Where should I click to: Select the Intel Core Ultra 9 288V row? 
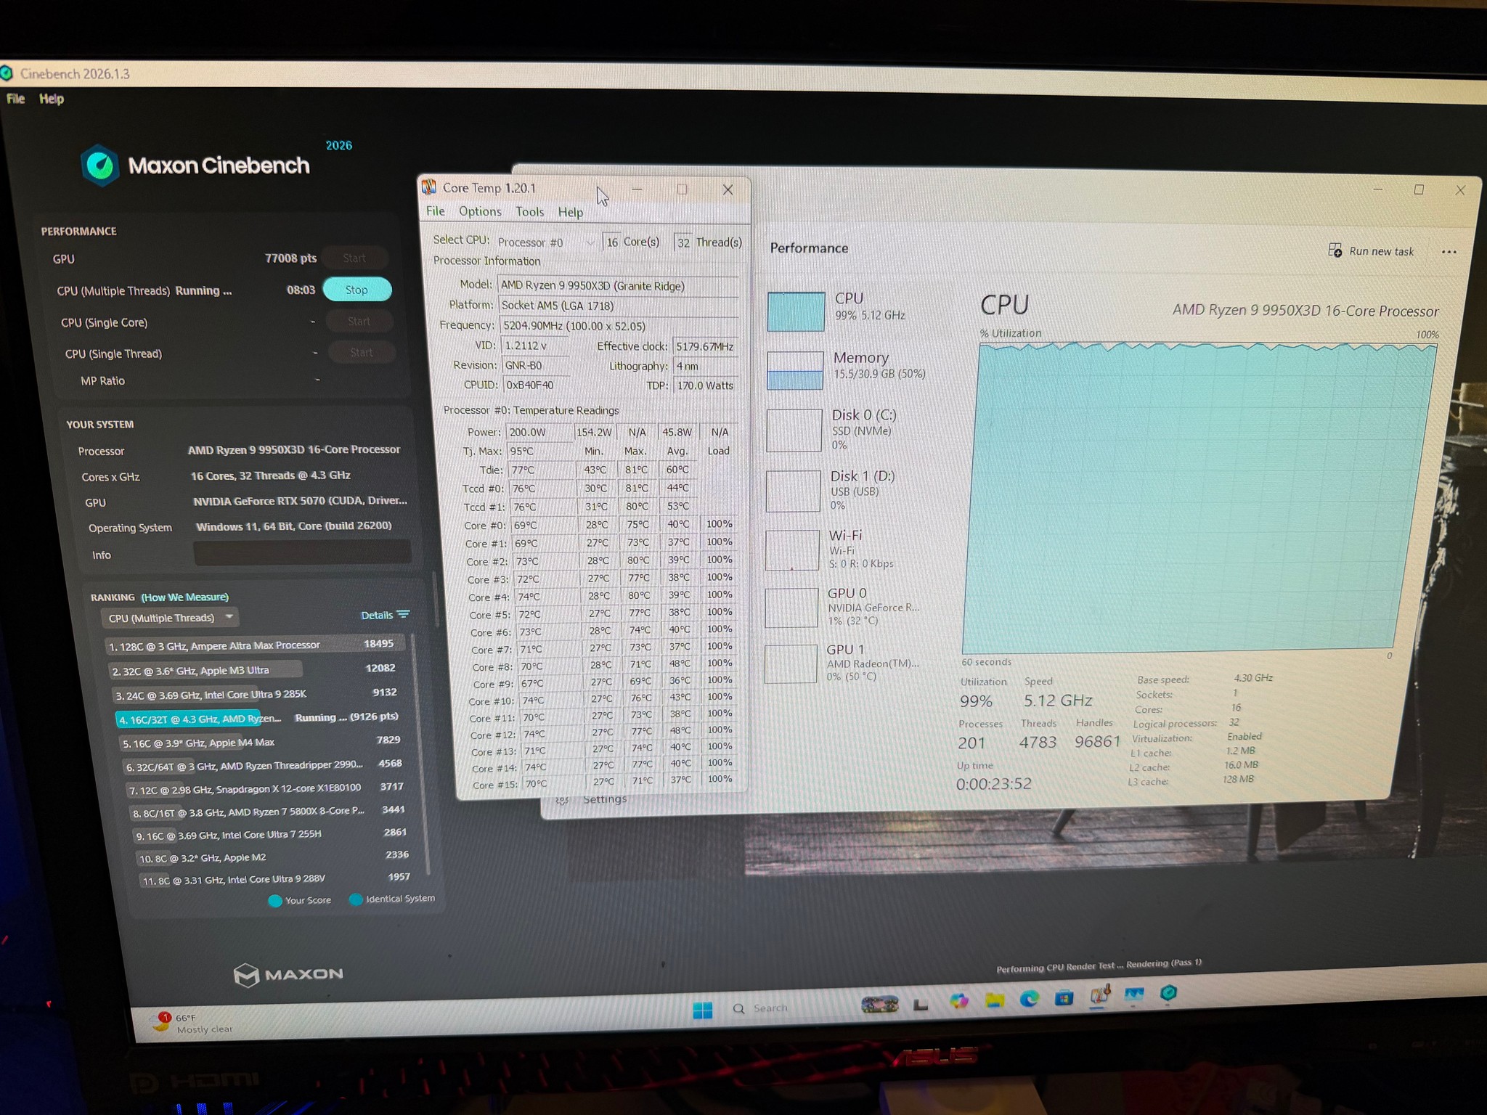pyautogui.click(x=277, y=879)
